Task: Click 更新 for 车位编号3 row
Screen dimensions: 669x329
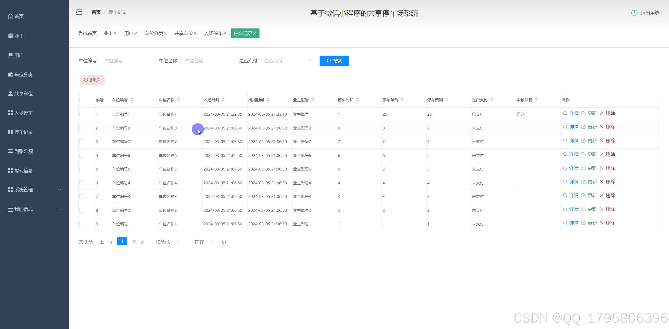Action: click(x=589, y=196)
